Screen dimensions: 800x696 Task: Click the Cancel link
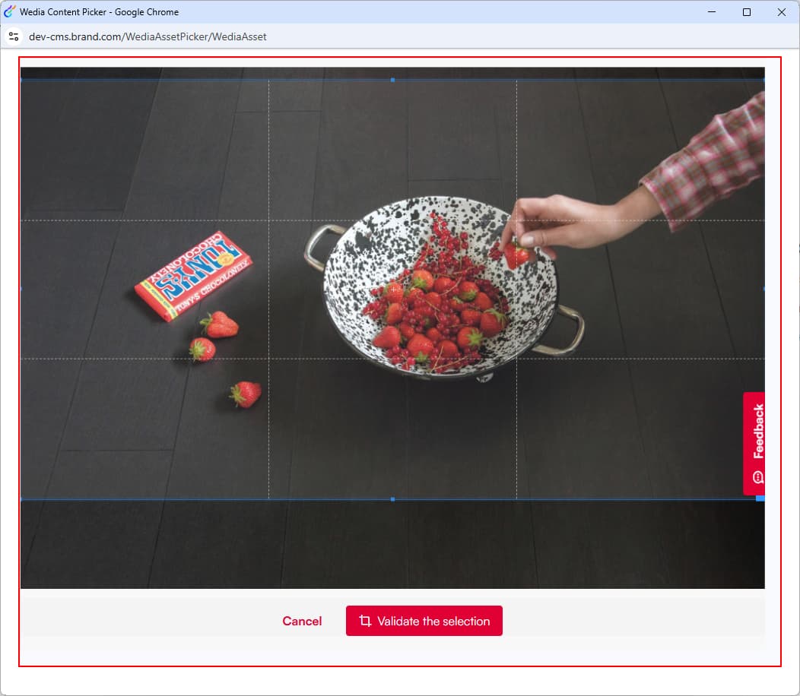(302, 621)
